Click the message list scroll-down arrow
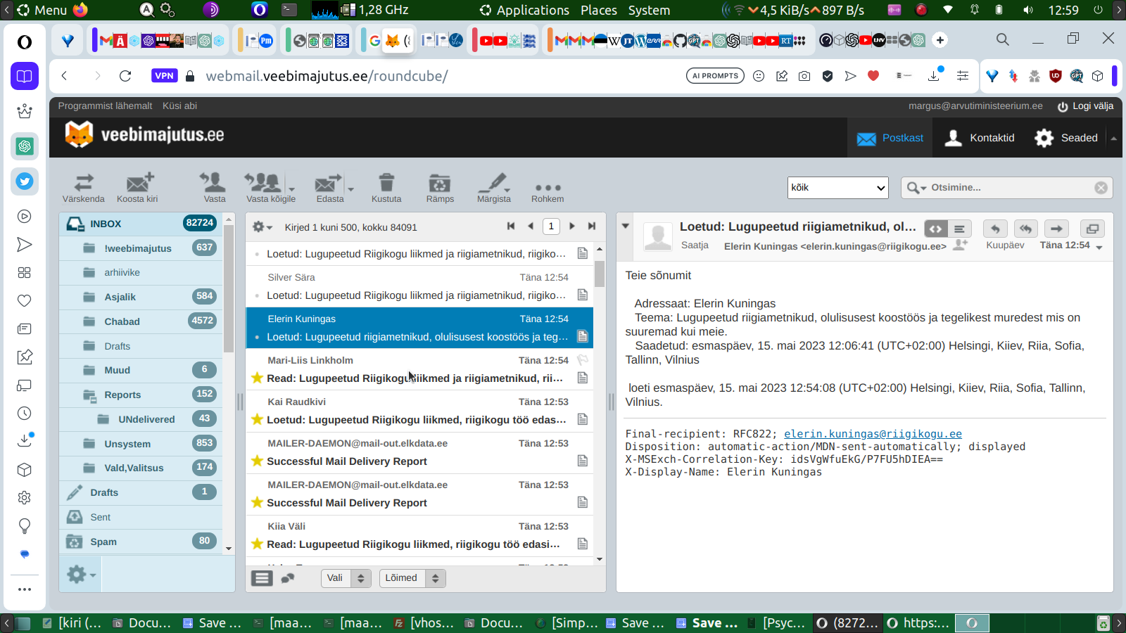1126x633 pixels. [x=600, y=559]
